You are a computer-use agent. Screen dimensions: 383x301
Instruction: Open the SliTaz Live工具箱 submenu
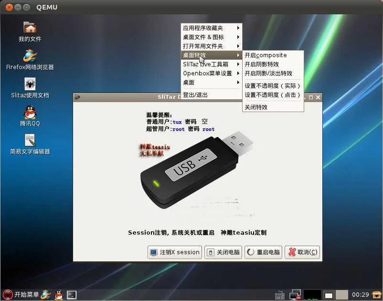click(211, 64)
